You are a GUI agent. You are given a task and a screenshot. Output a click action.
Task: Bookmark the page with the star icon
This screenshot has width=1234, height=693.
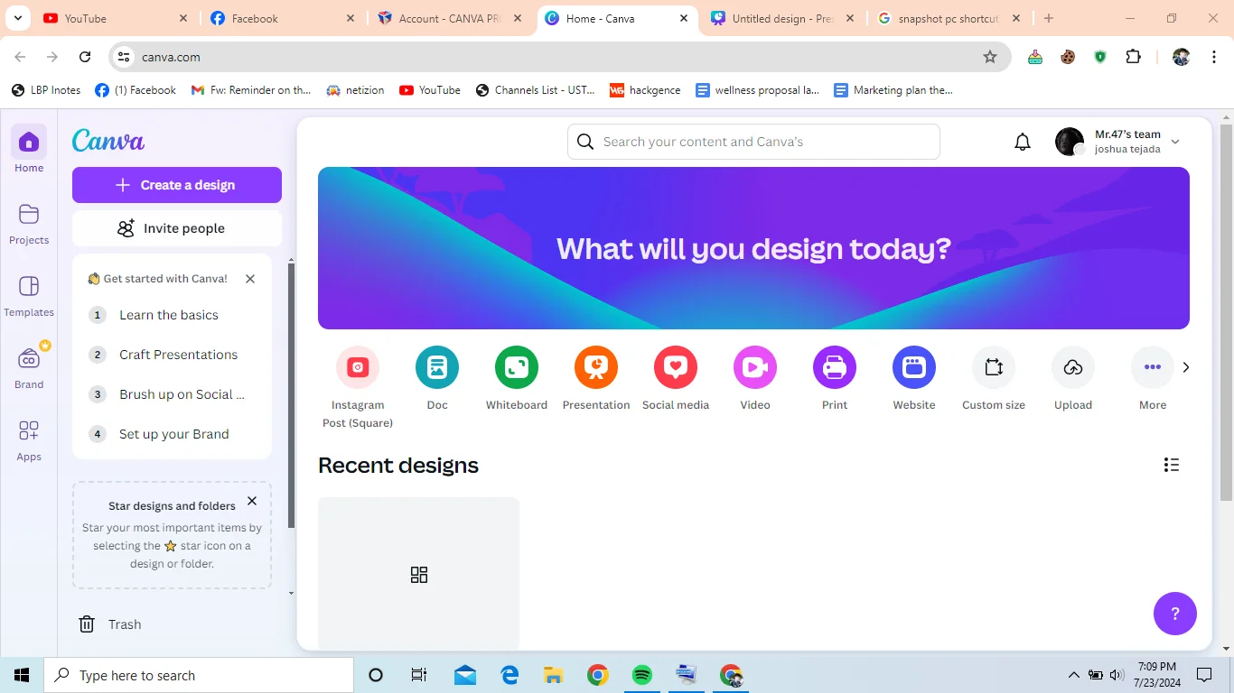click(990, 57)
